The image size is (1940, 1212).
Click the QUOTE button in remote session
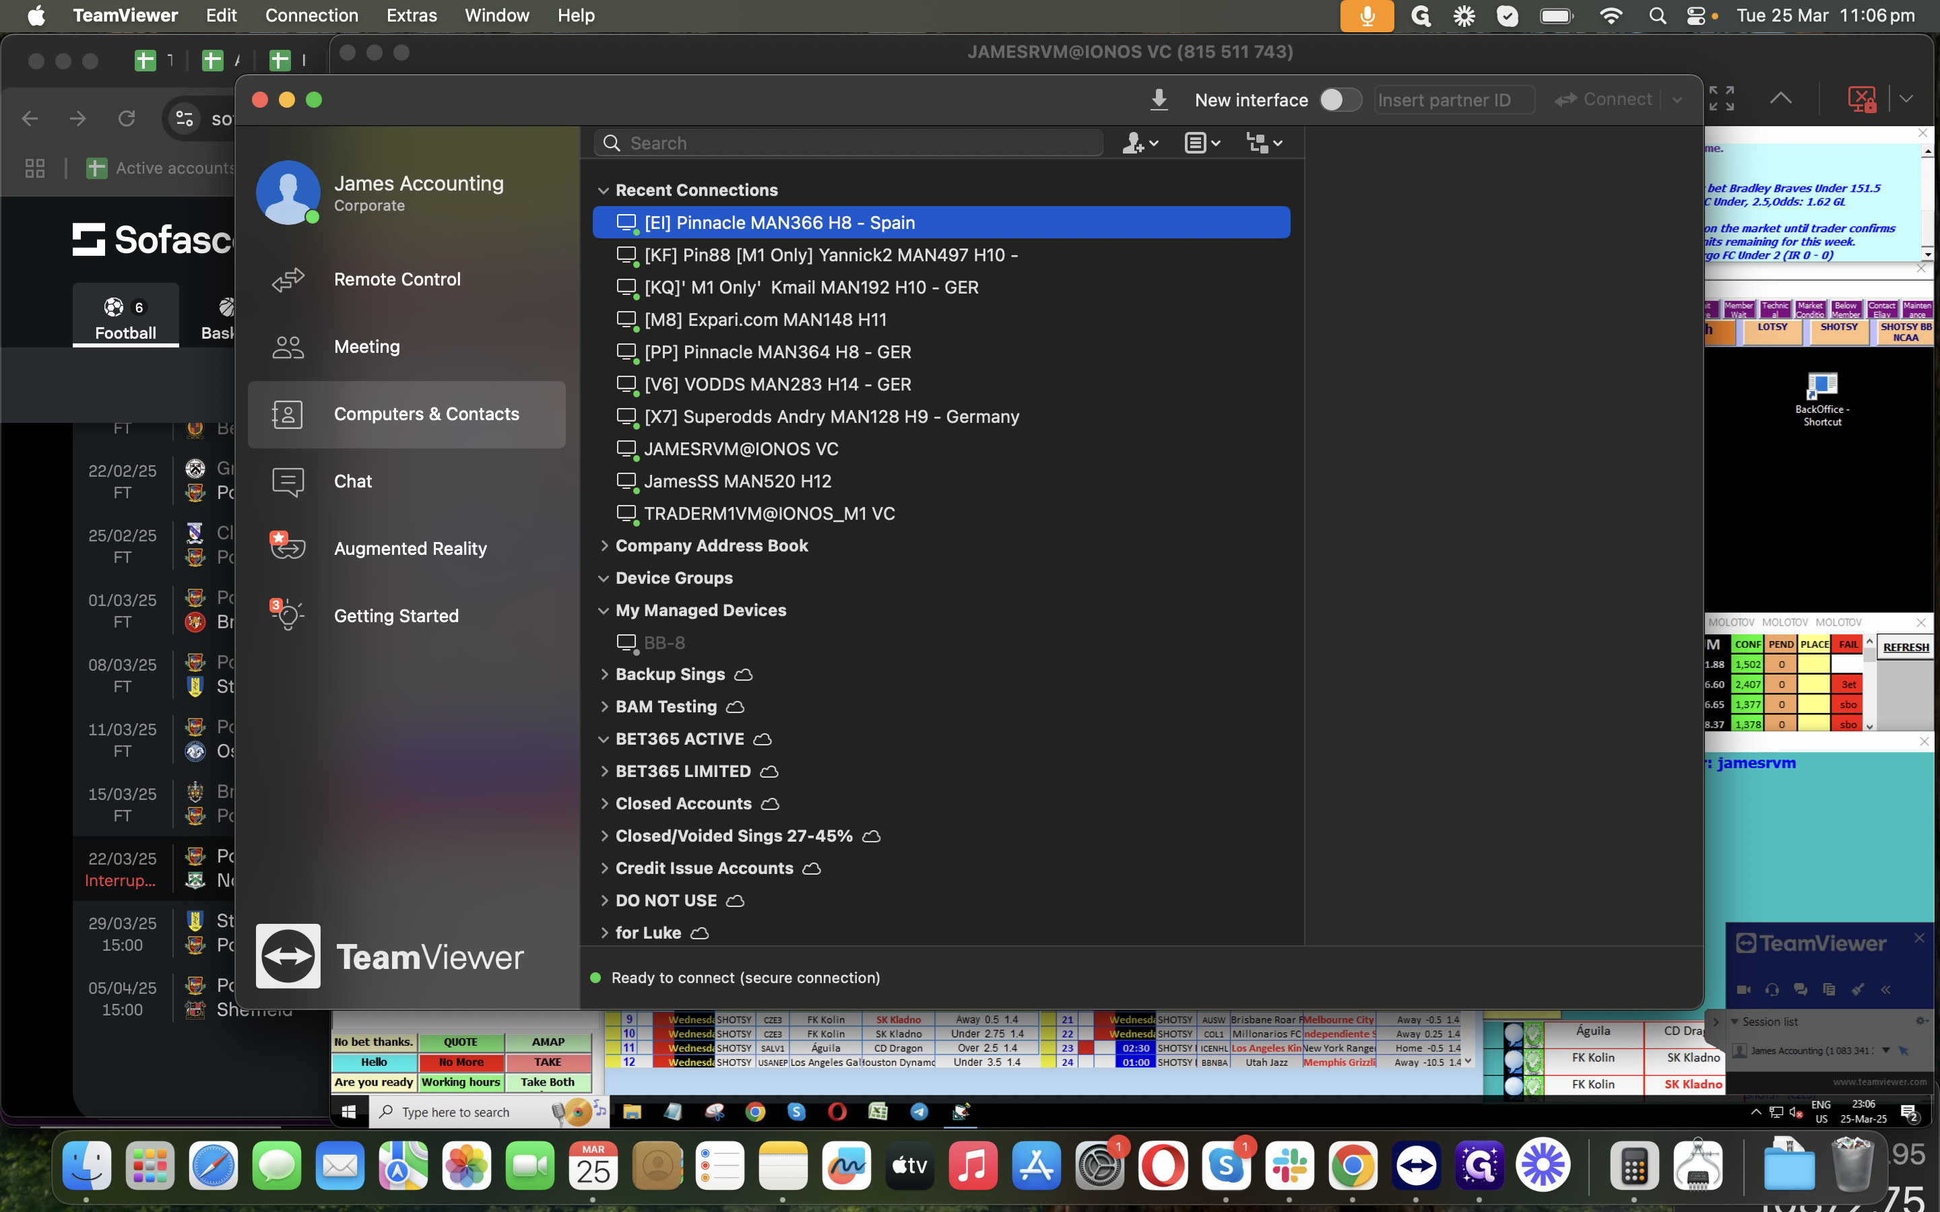[461, 1042]
